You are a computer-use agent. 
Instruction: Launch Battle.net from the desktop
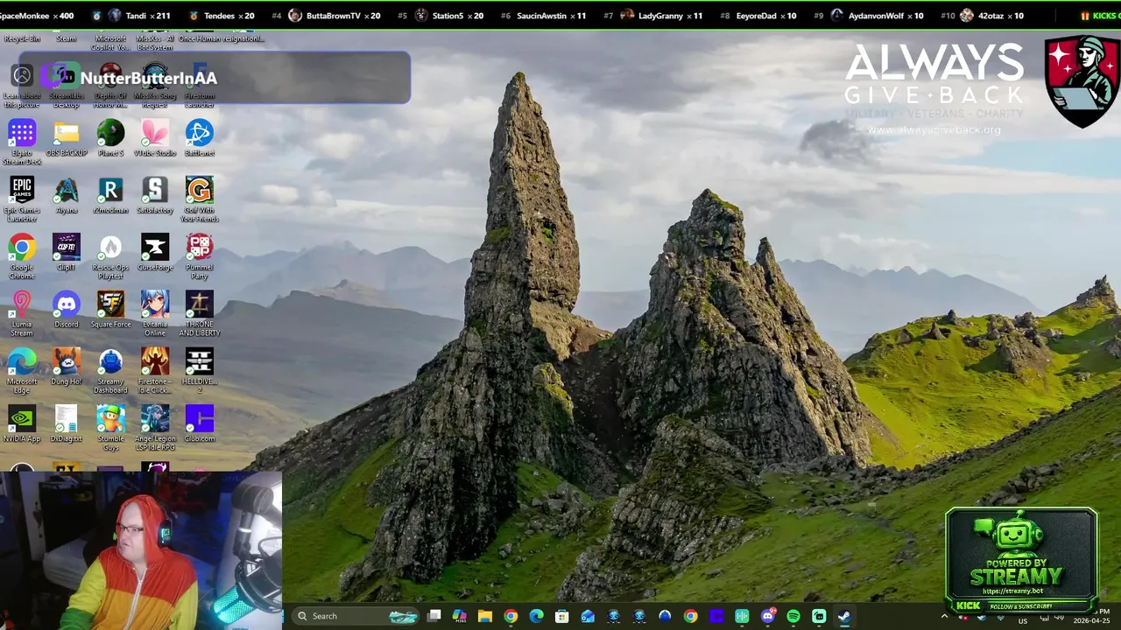[x=200, y=138]
